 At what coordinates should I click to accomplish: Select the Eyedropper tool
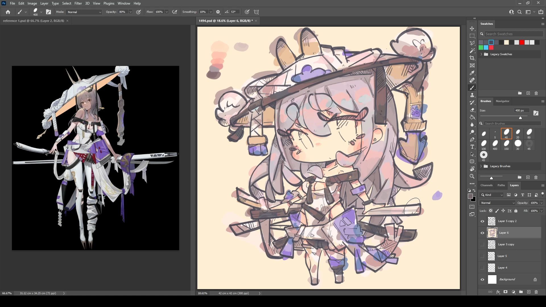tap(472, 73)
